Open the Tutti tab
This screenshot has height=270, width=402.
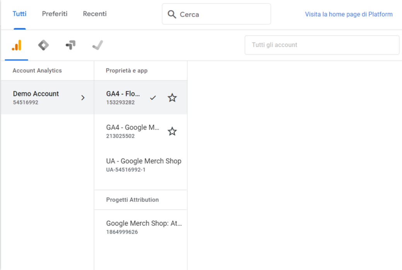tap(19, 14)
